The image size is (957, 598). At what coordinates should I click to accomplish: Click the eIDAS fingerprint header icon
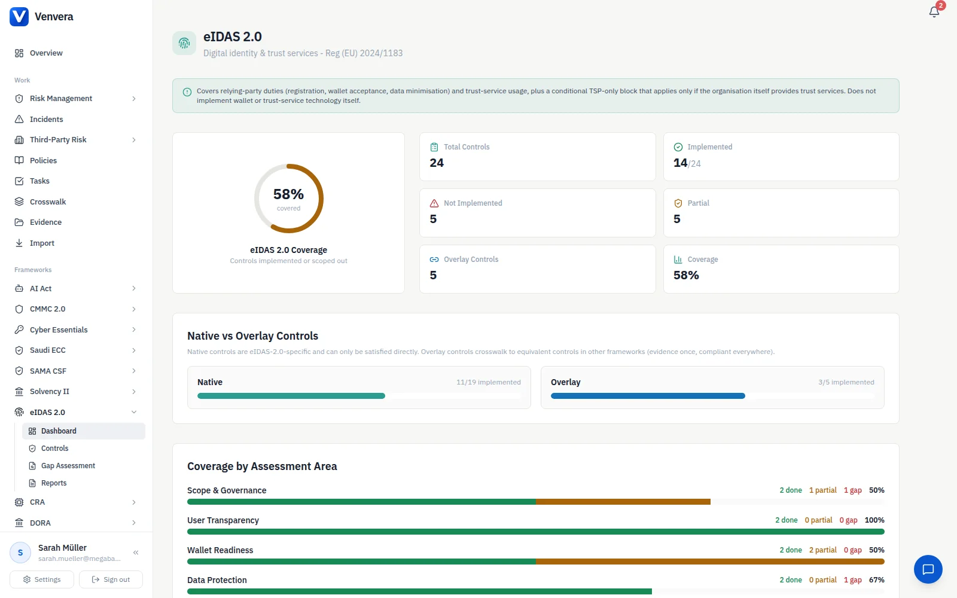pyautogui.click(x=184, y=43)
